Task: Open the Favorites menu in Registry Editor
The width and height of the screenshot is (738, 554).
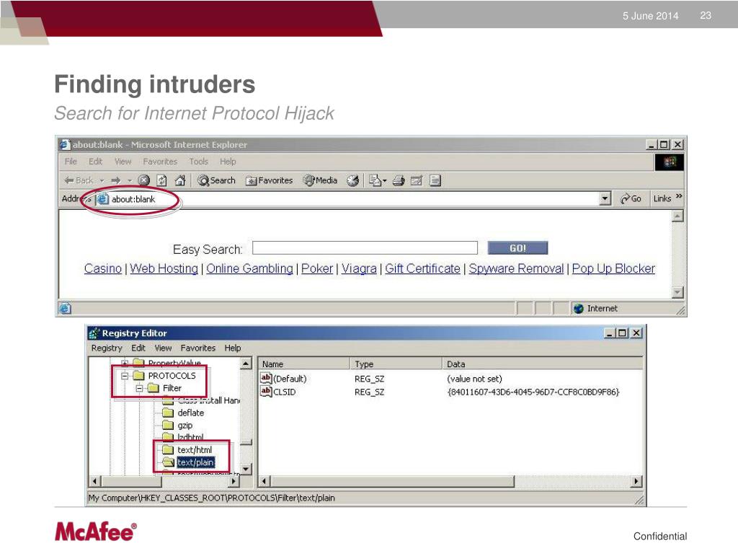Action: [x=197, y=348]
